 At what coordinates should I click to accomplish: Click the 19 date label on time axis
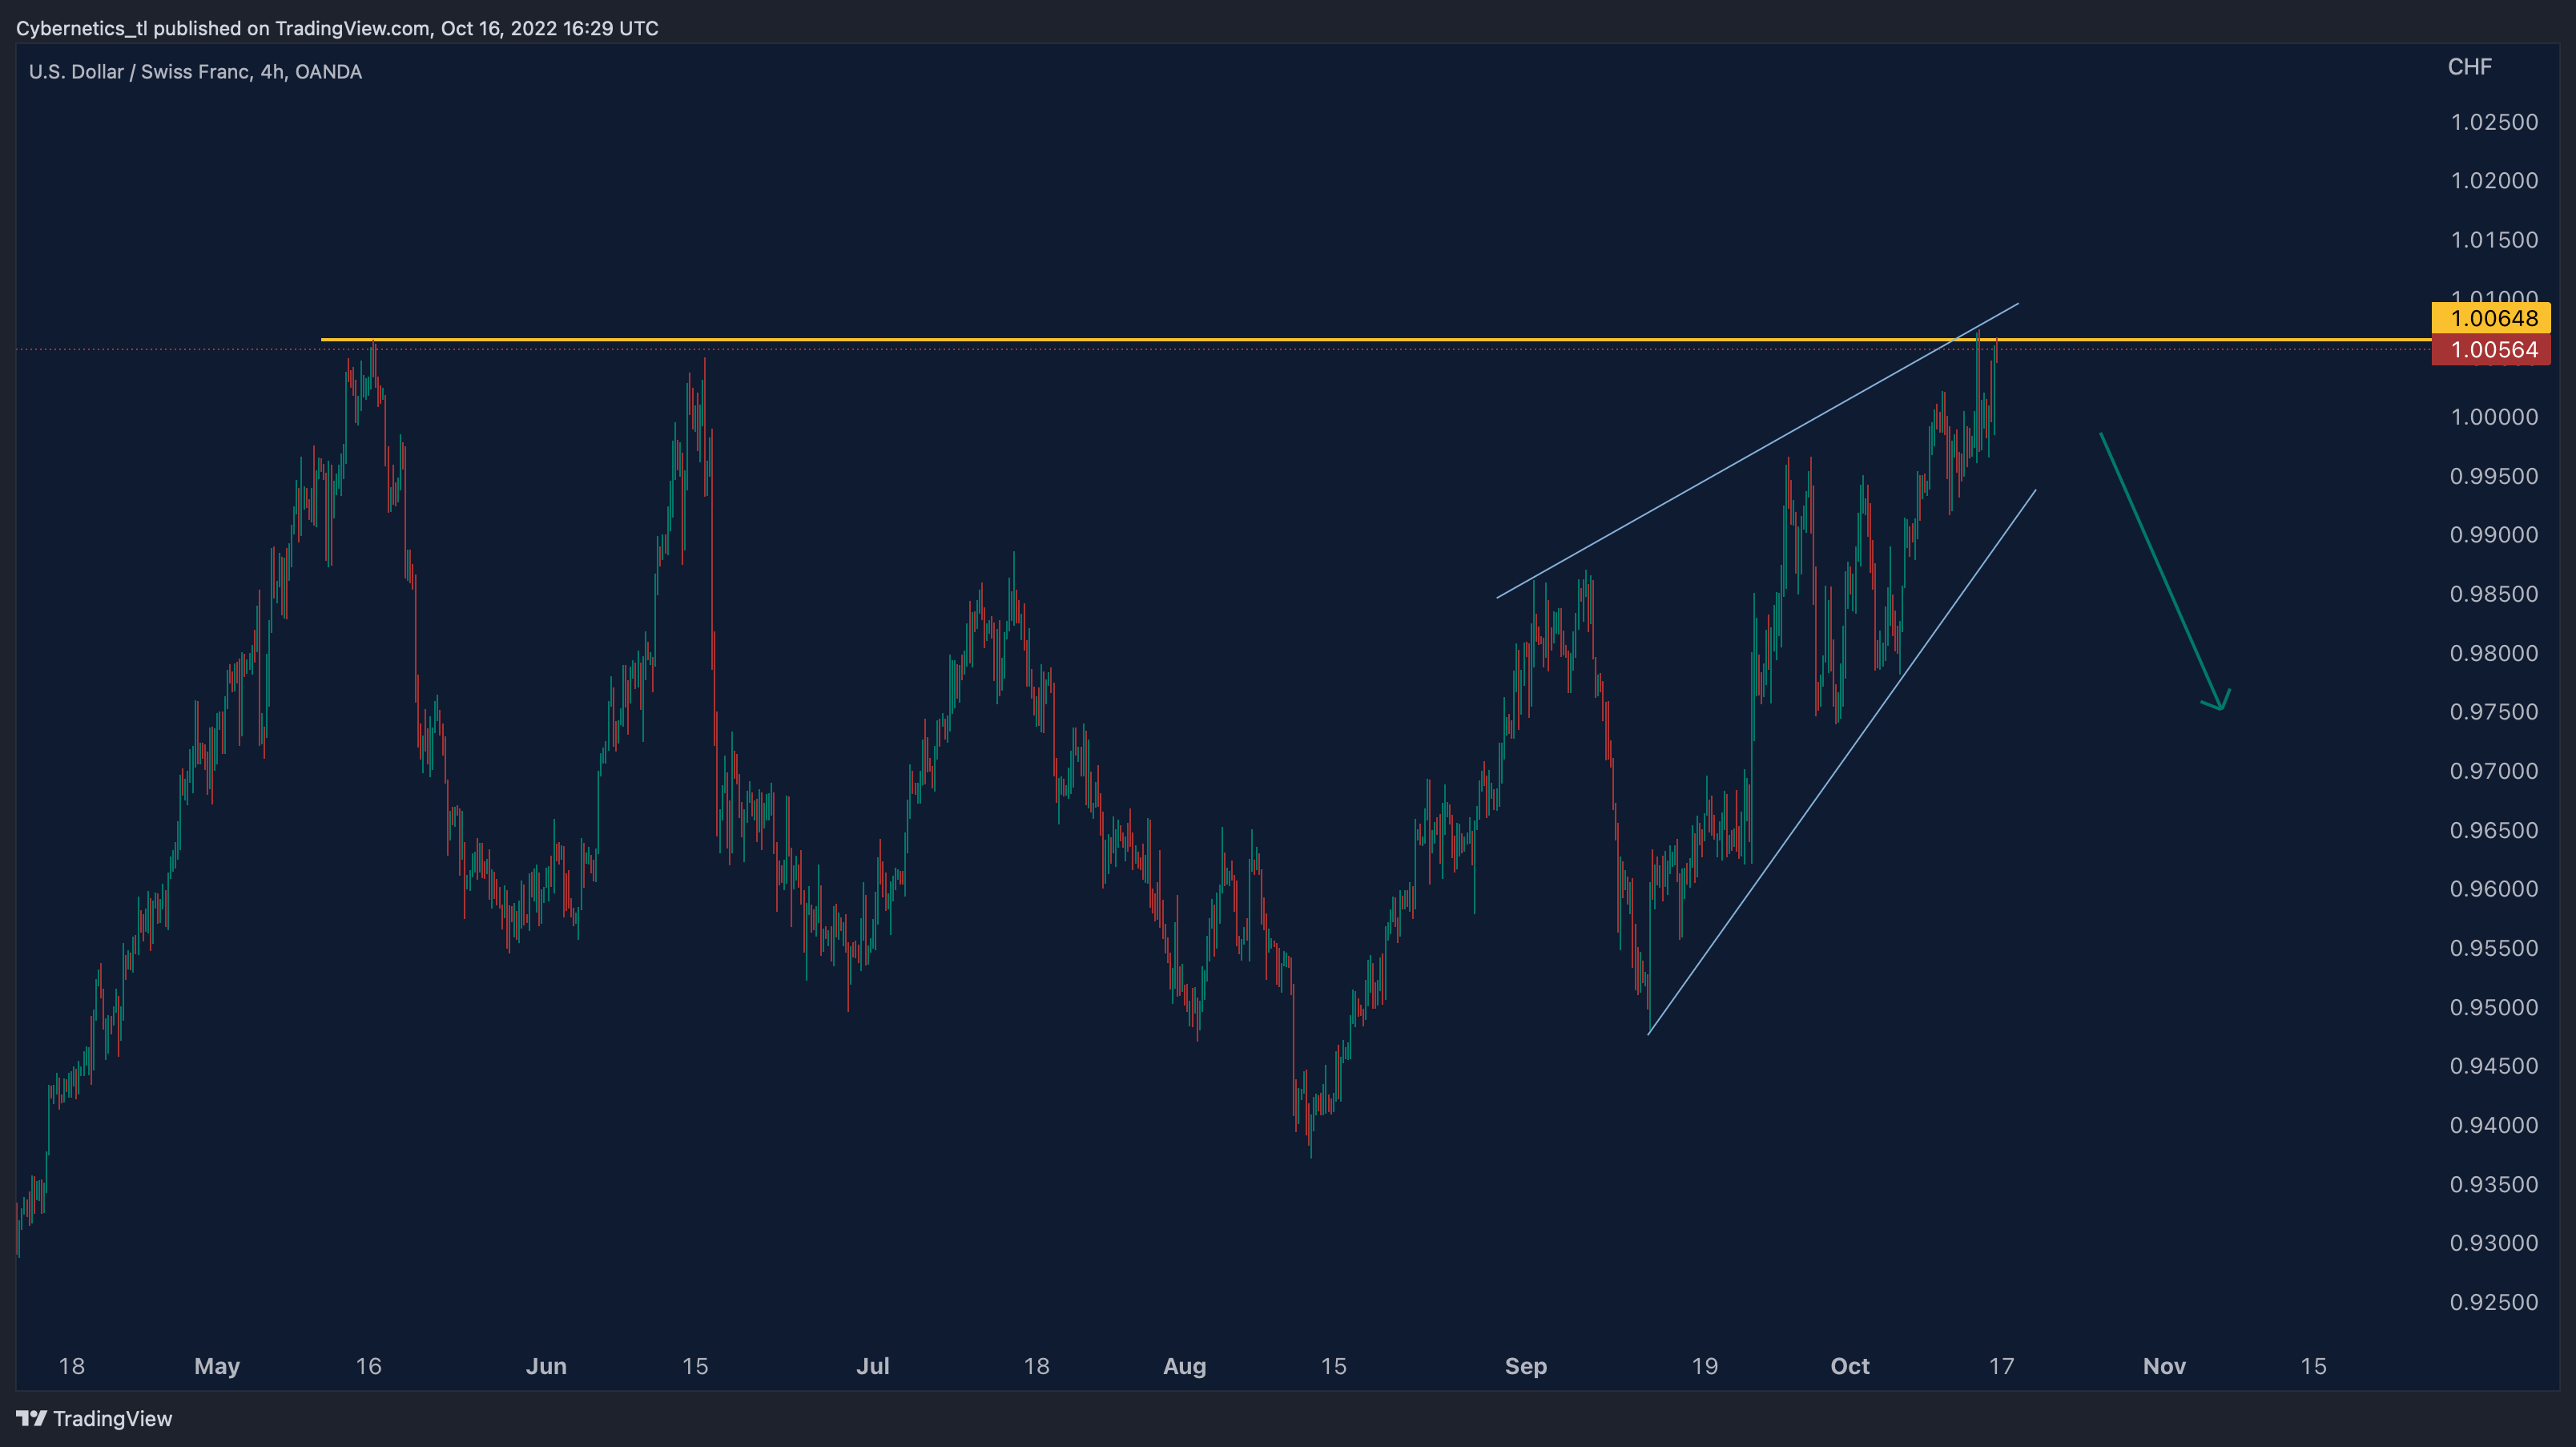point(1704,1366)
